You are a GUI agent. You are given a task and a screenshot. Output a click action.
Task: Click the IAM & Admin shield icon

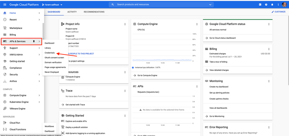click(5, 55)
